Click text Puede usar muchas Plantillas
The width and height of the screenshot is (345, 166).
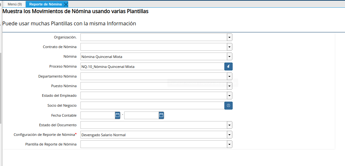(69, 23)
